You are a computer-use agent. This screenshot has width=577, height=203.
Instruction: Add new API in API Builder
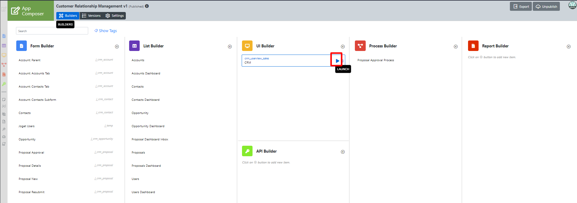point(343,152)
